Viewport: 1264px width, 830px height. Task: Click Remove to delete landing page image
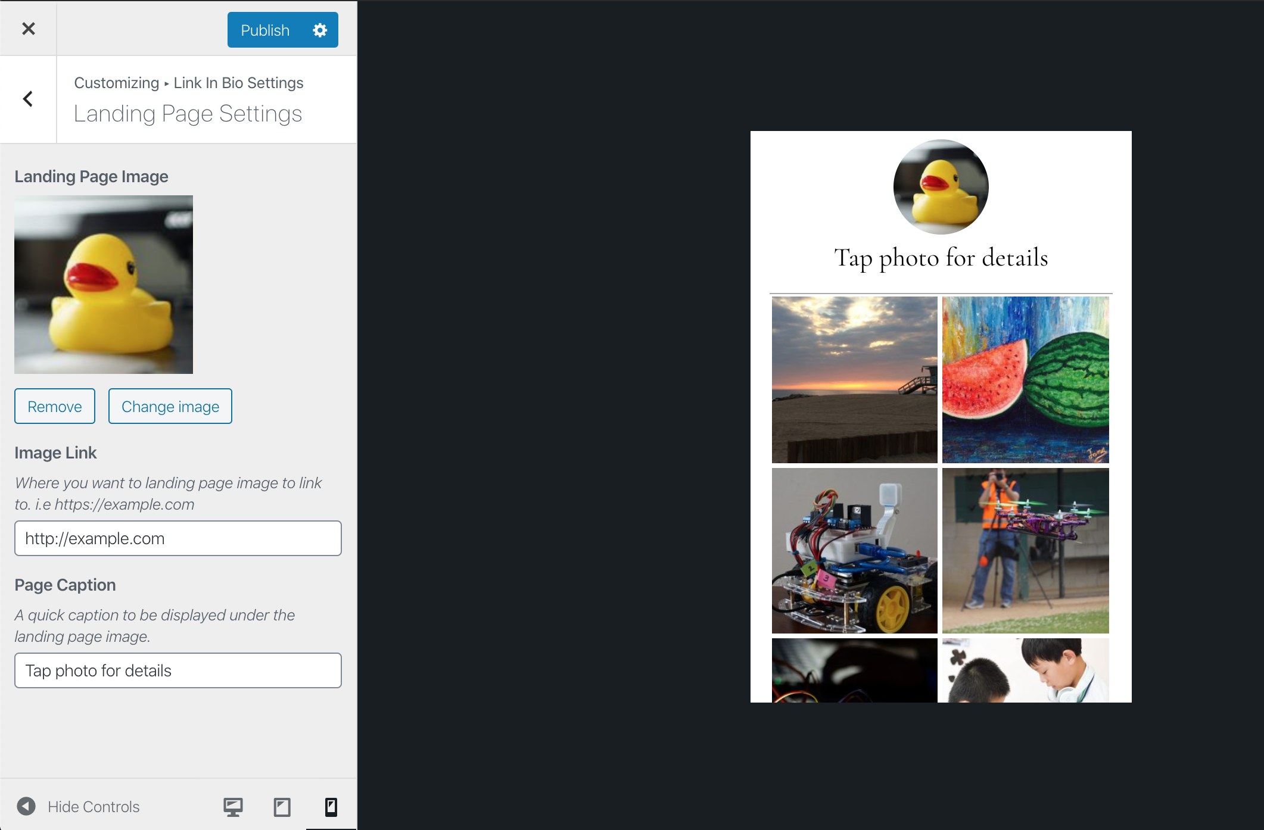click(54, 405)
